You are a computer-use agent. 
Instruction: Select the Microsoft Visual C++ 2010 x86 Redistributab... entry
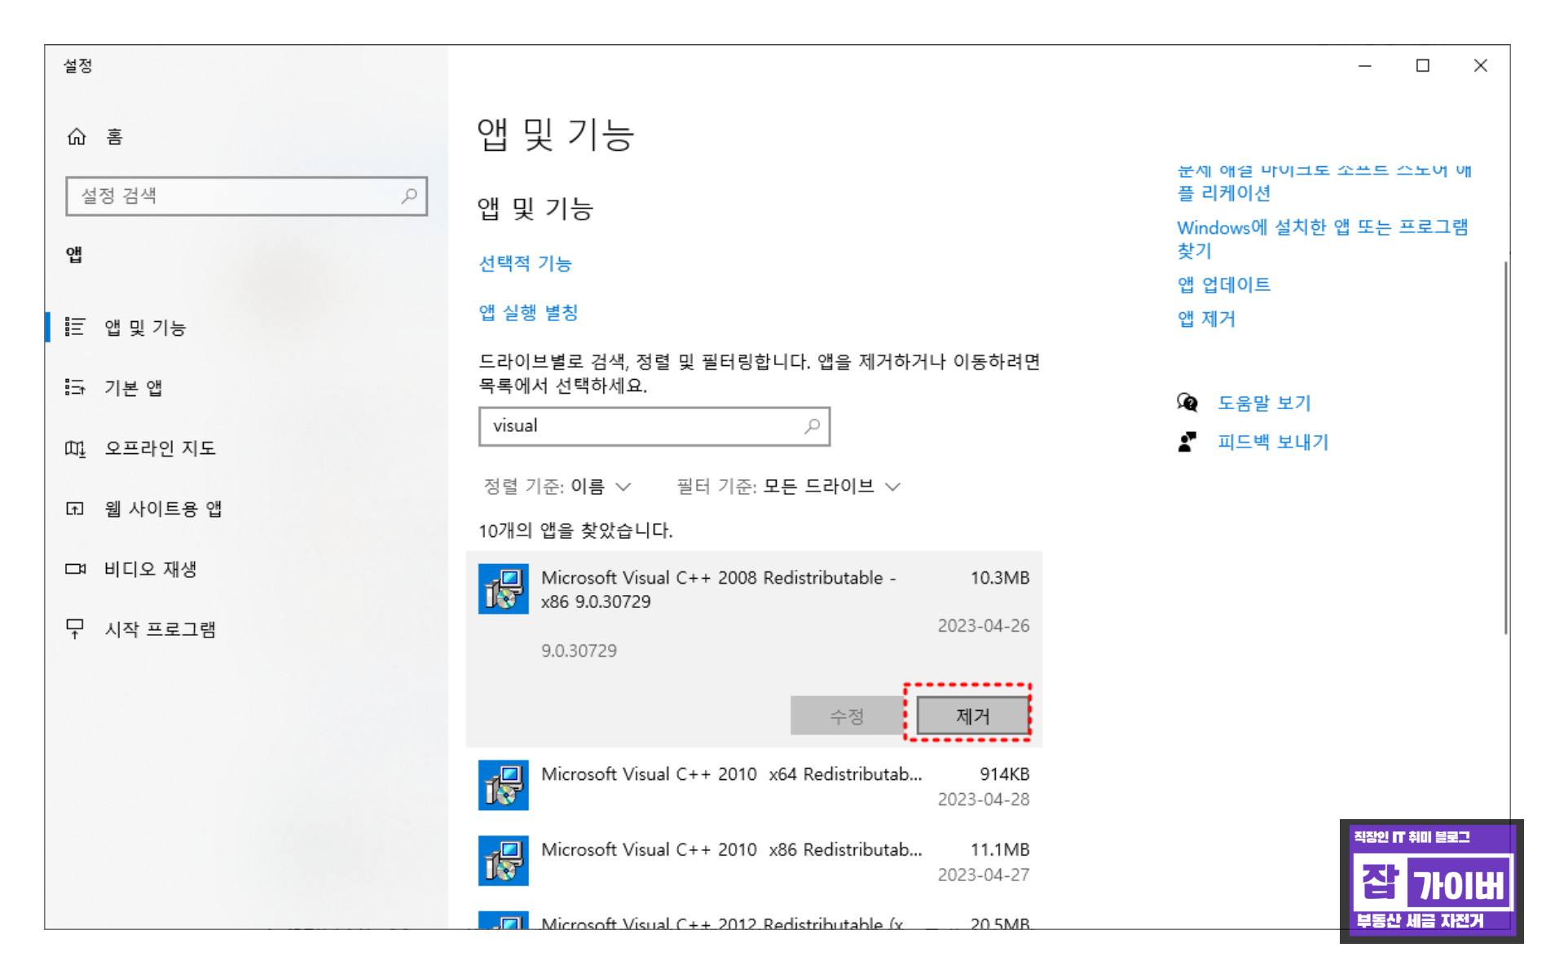point(754,861)
